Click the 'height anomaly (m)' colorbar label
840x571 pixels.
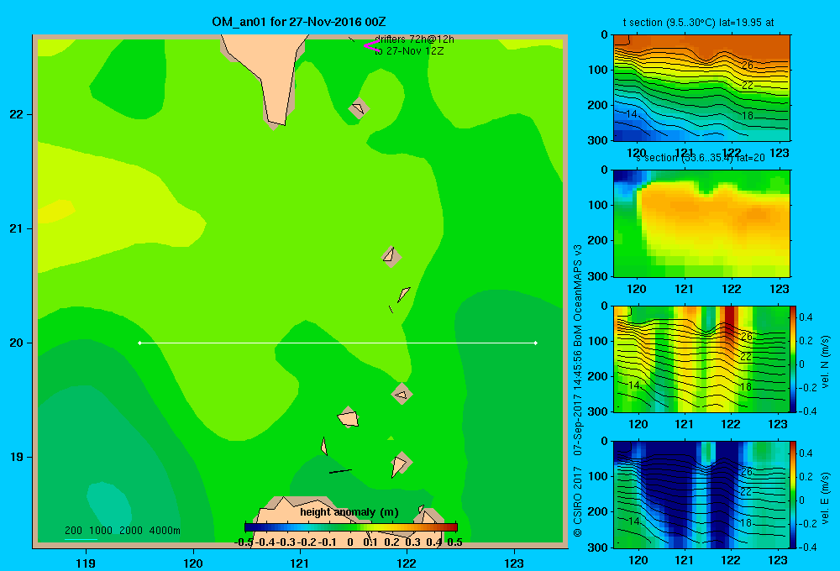coord(349,512)
